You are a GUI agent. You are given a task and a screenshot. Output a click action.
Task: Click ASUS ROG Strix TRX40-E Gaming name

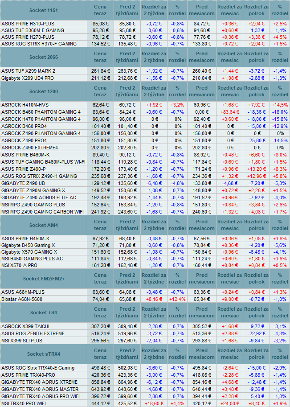click(38, 368)
